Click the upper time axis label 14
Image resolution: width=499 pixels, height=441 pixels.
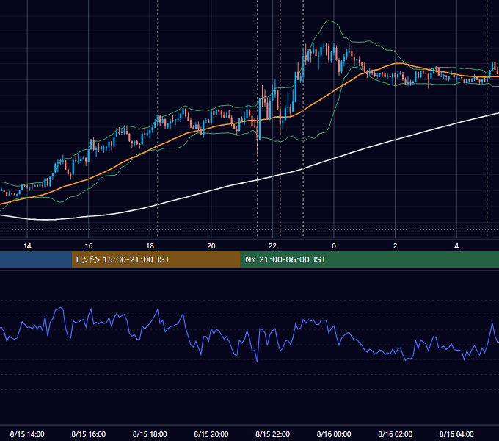click(27, 246)
